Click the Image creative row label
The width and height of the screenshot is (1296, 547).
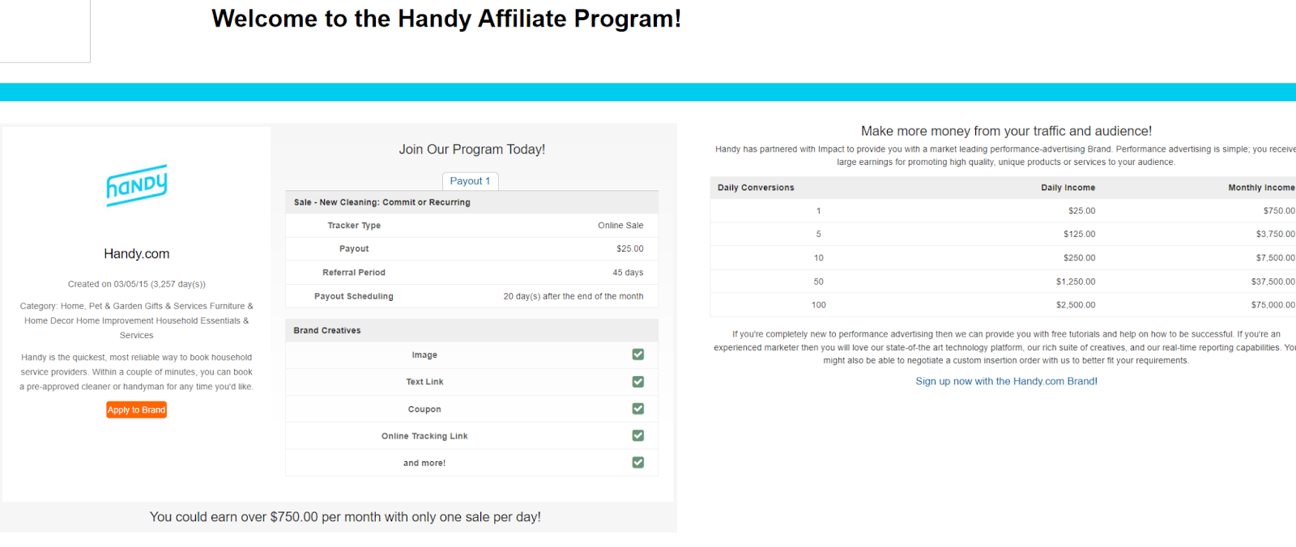coord(424,355)
